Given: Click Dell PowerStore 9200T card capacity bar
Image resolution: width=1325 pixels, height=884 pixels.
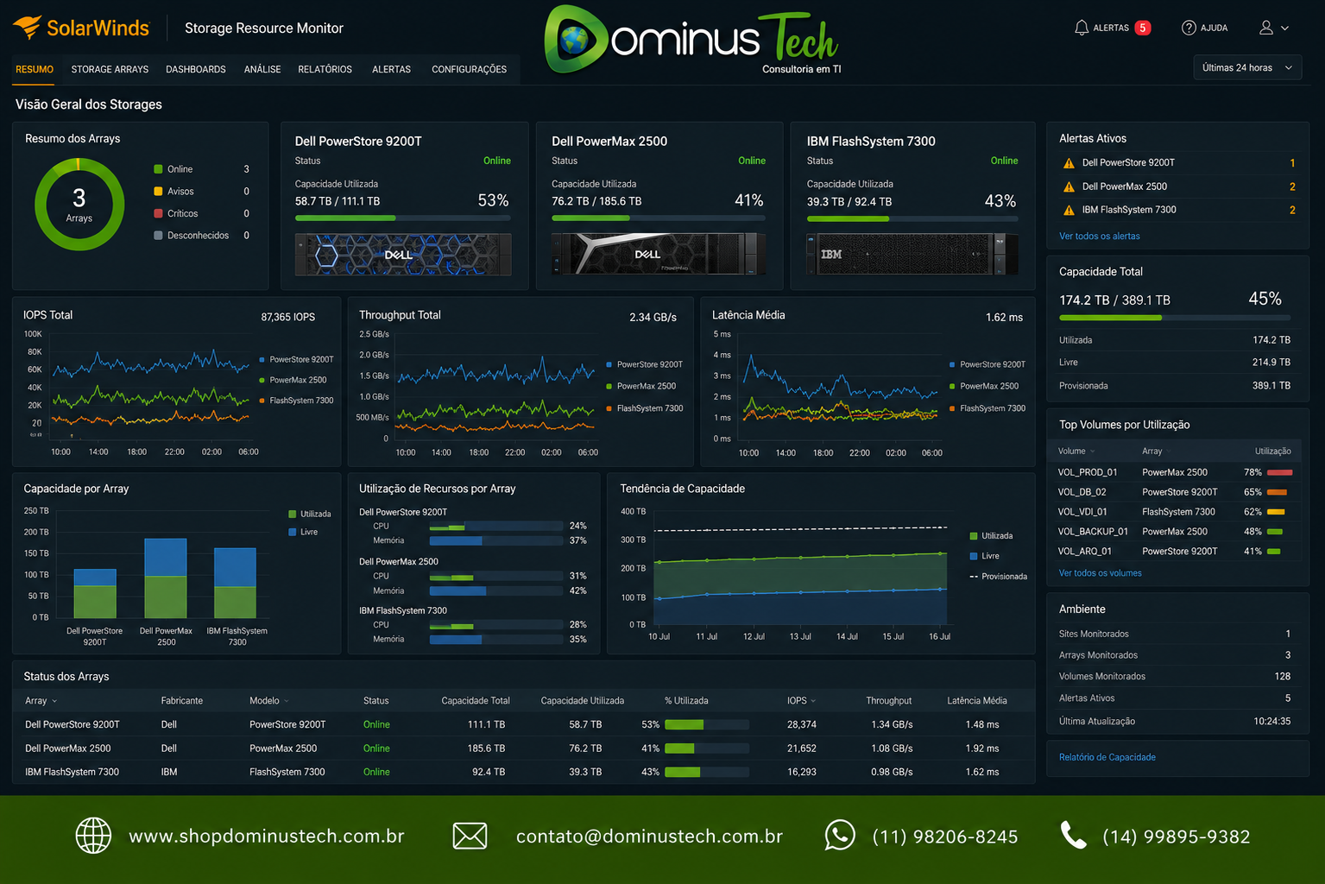Looking at the screenshot, I should (403, 218).
